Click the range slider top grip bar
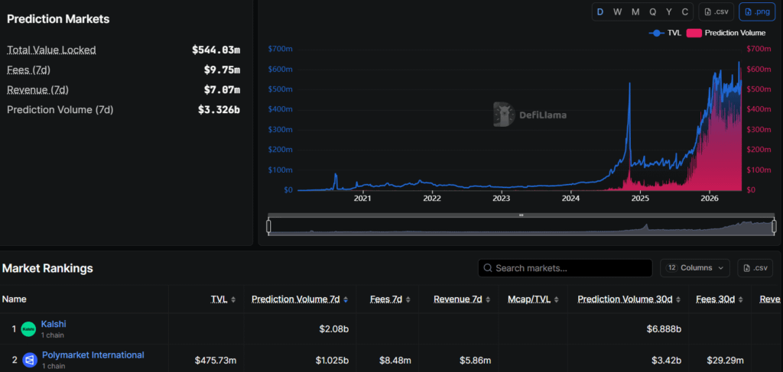 (x=521, y=215)
